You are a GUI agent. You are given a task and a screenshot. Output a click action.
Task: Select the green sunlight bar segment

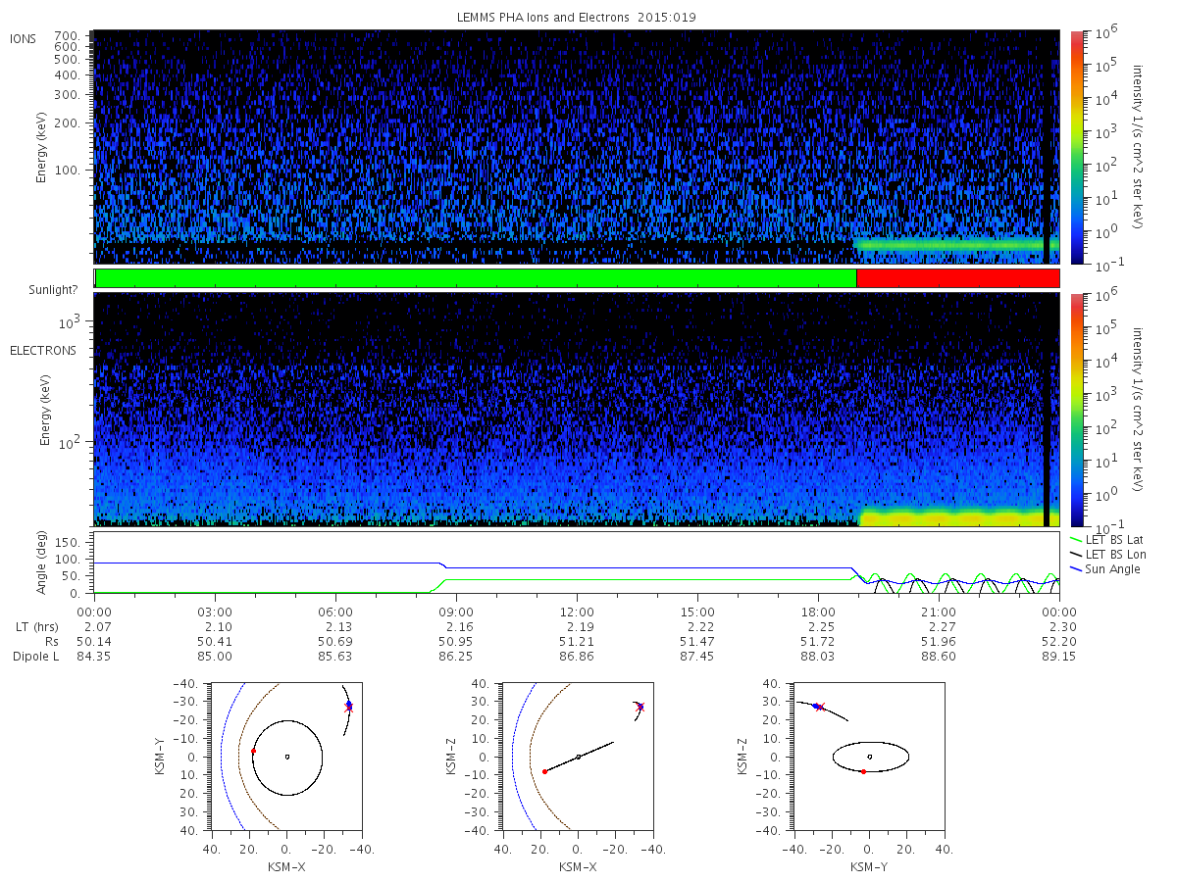point(476,278)
